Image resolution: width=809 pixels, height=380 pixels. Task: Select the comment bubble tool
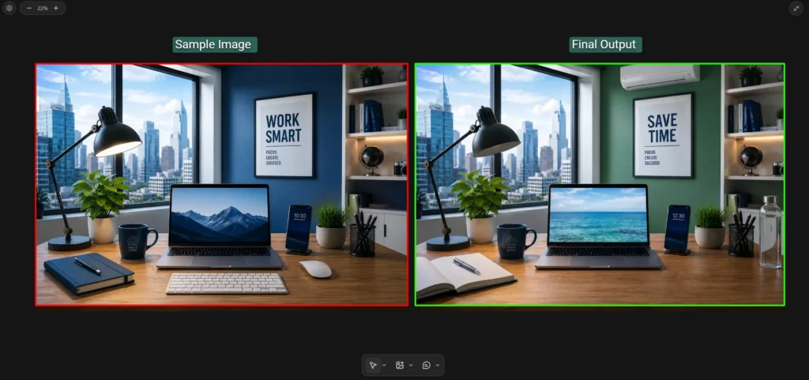point(426,365)
